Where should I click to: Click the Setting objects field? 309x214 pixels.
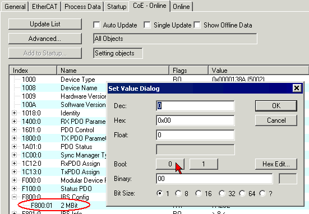[x=118, y=53]
